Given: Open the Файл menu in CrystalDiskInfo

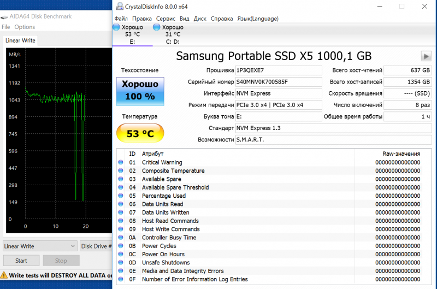Looking at the screenshot, I should point(121,19).
